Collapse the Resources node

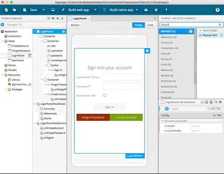click(2, 75)
